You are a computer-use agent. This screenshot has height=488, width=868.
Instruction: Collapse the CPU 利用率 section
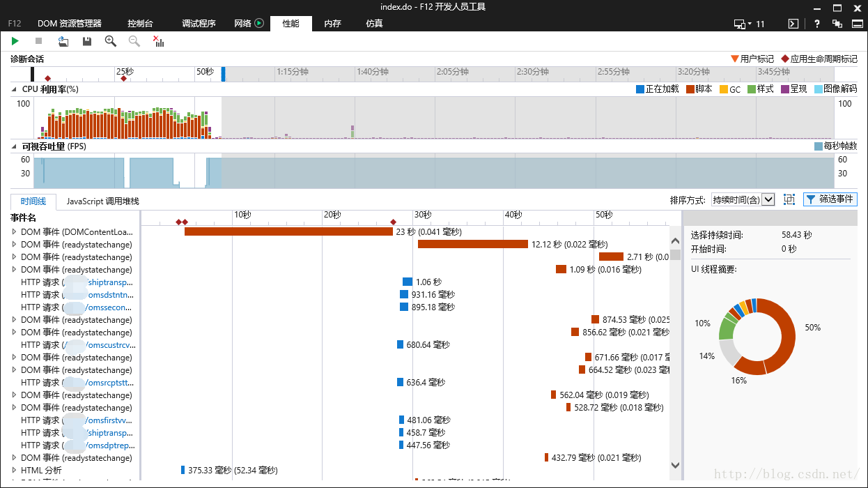[15, 89]
